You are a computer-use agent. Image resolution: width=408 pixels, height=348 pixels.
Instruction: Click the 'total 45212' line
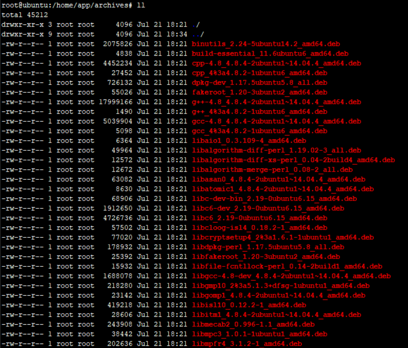point(25,15)
